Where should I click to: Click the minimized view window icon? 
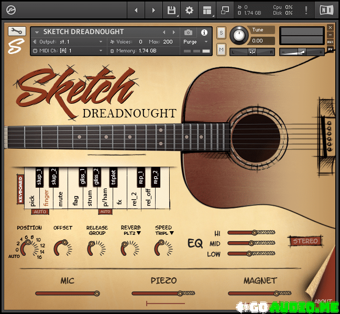pos(225,10)
